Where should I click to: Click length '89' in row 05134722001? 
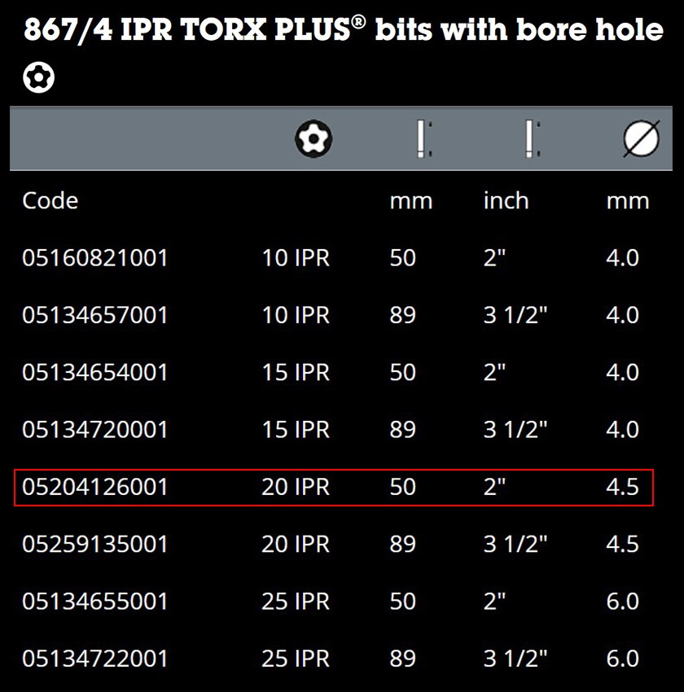coord(402,659)
